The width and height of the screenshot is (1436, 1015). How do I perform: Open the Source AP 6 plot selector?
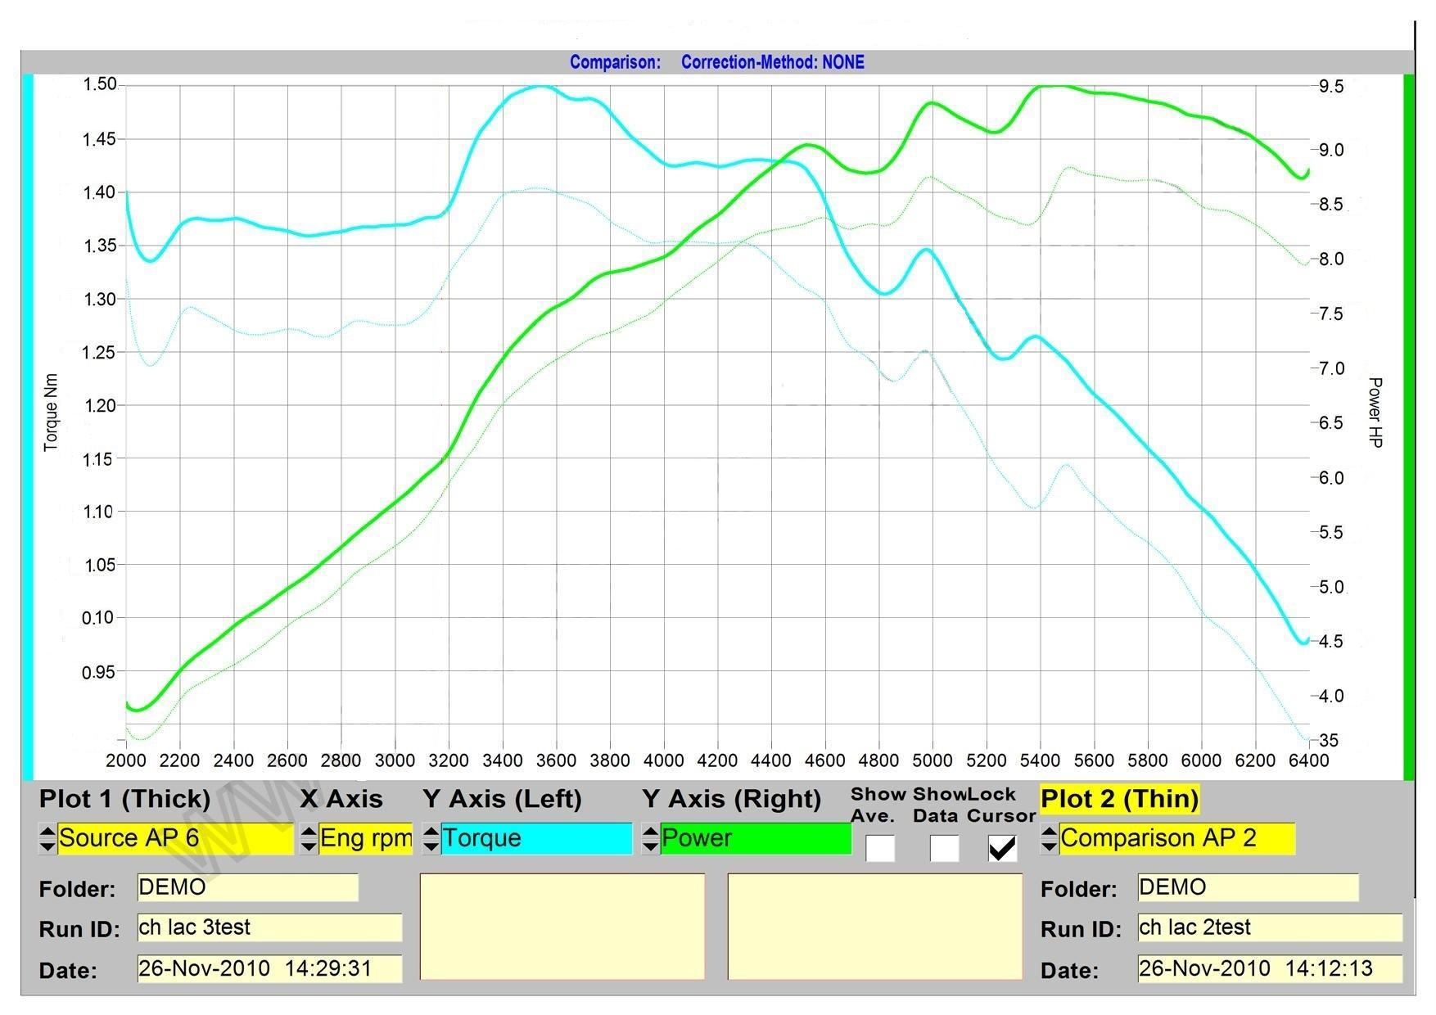click(x=175, y=839)
